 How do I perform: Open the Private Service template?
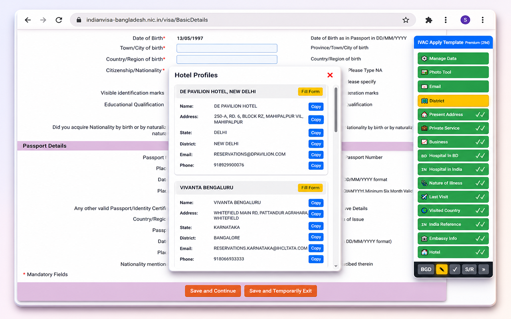click(x=453, y=128)
